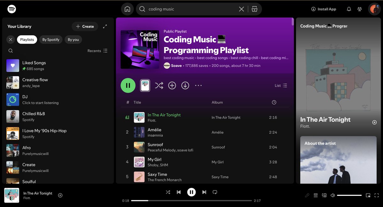Select the track Amélie
Screen dimensions: 383x207
point(205,132)
